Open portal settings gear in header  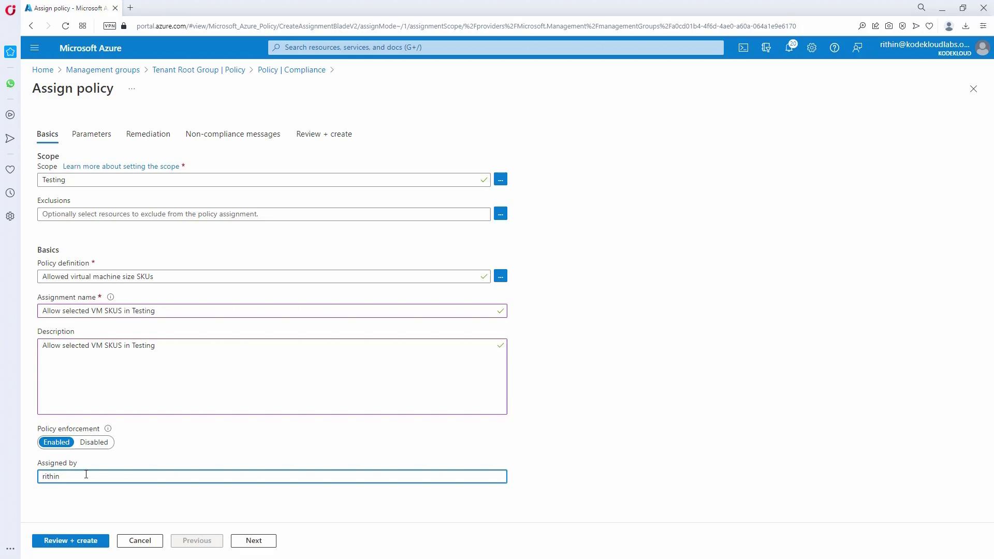click(x=812, y=48)
